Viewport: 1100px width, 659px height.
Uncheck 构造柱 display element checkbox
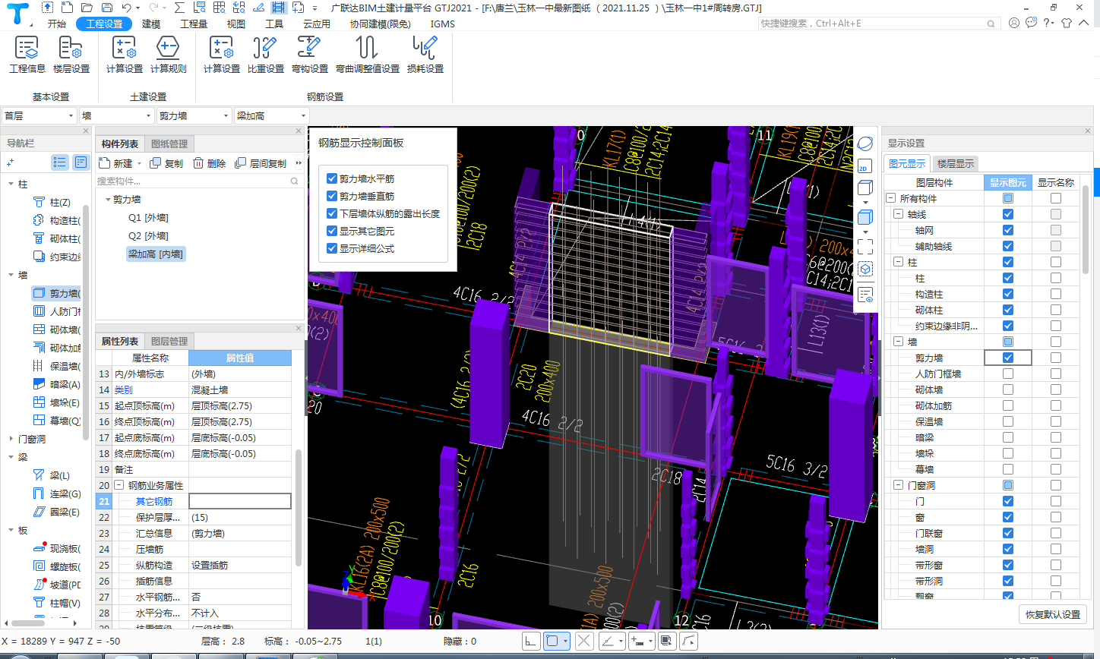pos(1008,294)
